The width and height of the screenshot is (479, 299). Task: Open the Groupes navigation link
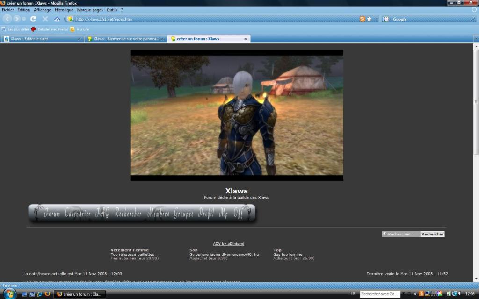183,213
